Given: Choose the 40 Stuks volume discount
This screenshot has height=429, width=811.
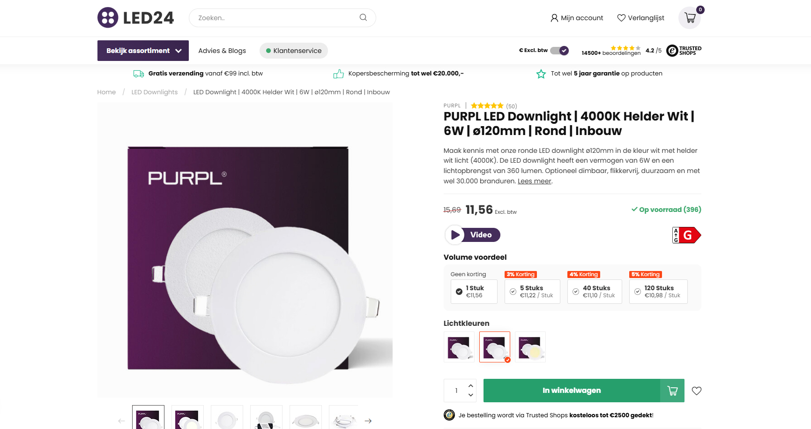Looking at the screenshot, I should pyautogui.click(x=595, y=292).
